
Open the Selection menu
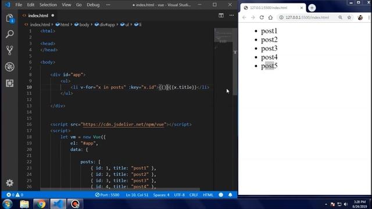point(48,5)
